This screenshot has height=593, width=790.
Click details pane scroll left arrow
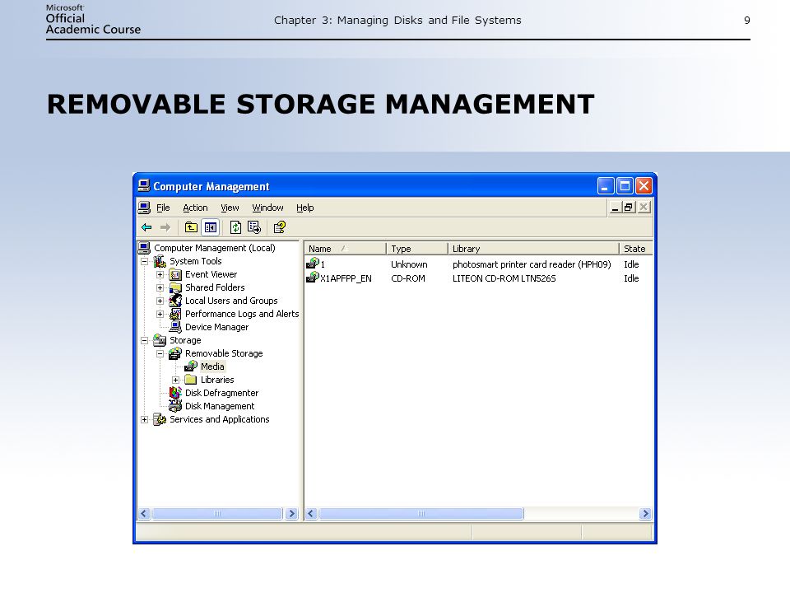point(311,514)
